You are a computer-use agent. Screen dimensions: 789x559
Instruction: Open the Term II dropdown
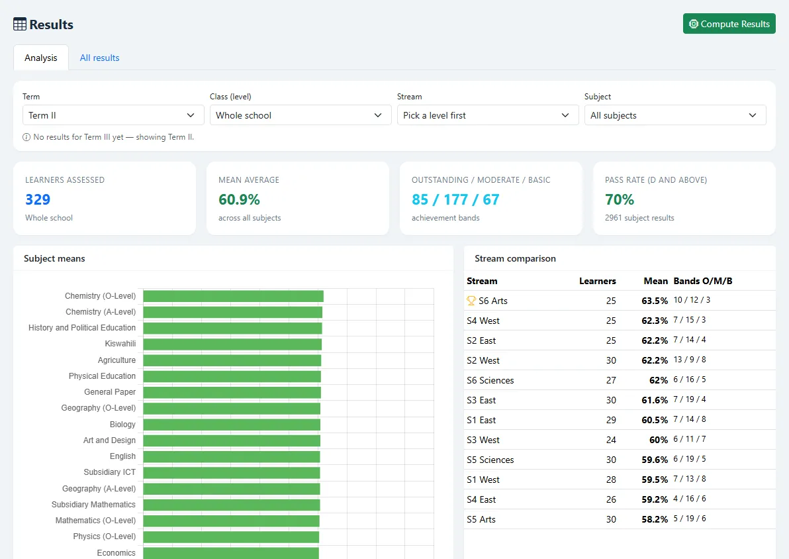(113, 115)
